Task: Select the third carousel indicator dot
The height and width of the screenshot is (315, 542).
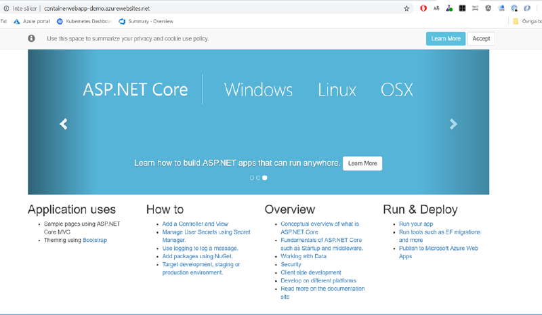Action: click(x=265, y=177)
